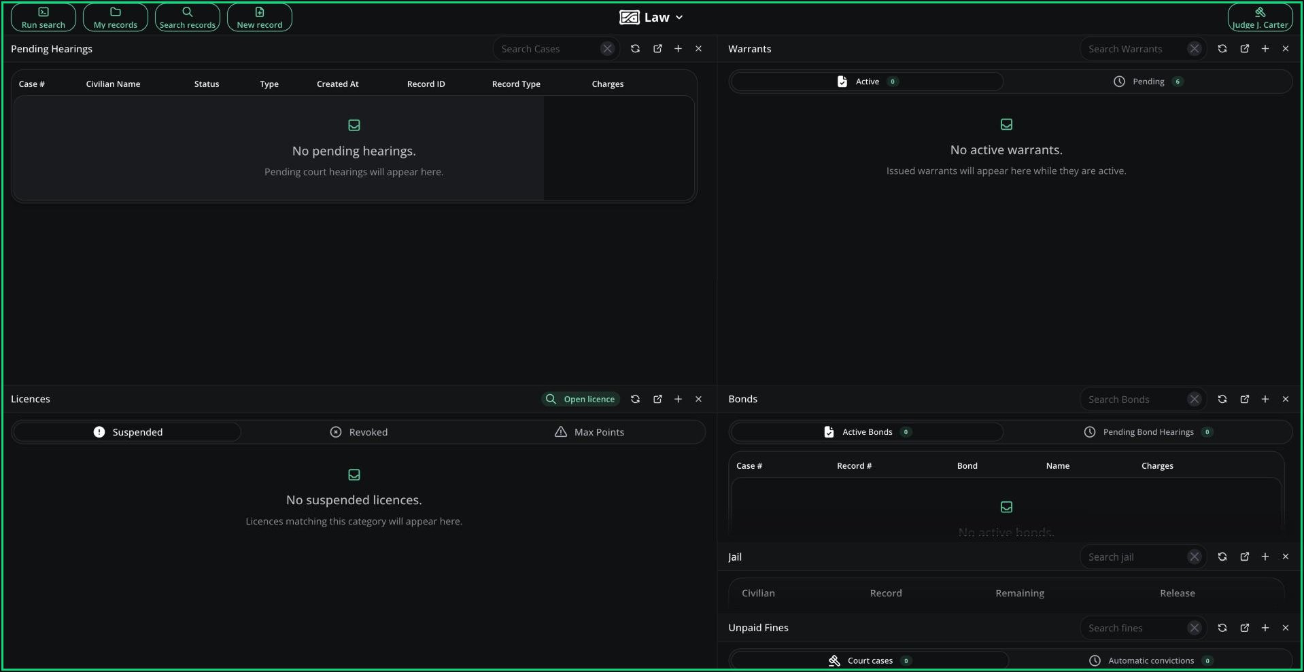Open My records

tap(116, 18)
